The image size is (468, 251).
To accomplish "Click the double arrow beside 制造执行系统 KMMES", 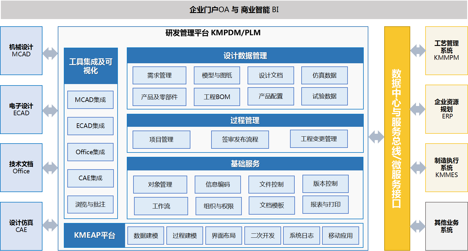I will pos(418,168).
